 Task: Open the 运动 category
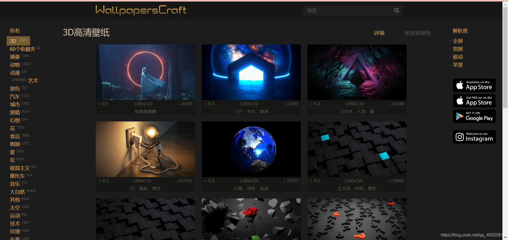[15, 216]
